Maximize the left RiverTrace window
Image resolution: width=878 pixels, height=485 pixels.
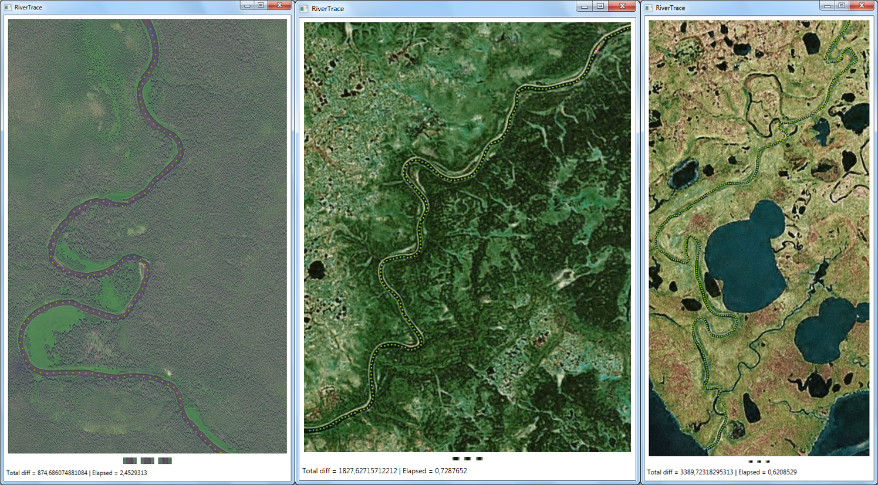tap(261, 5)
